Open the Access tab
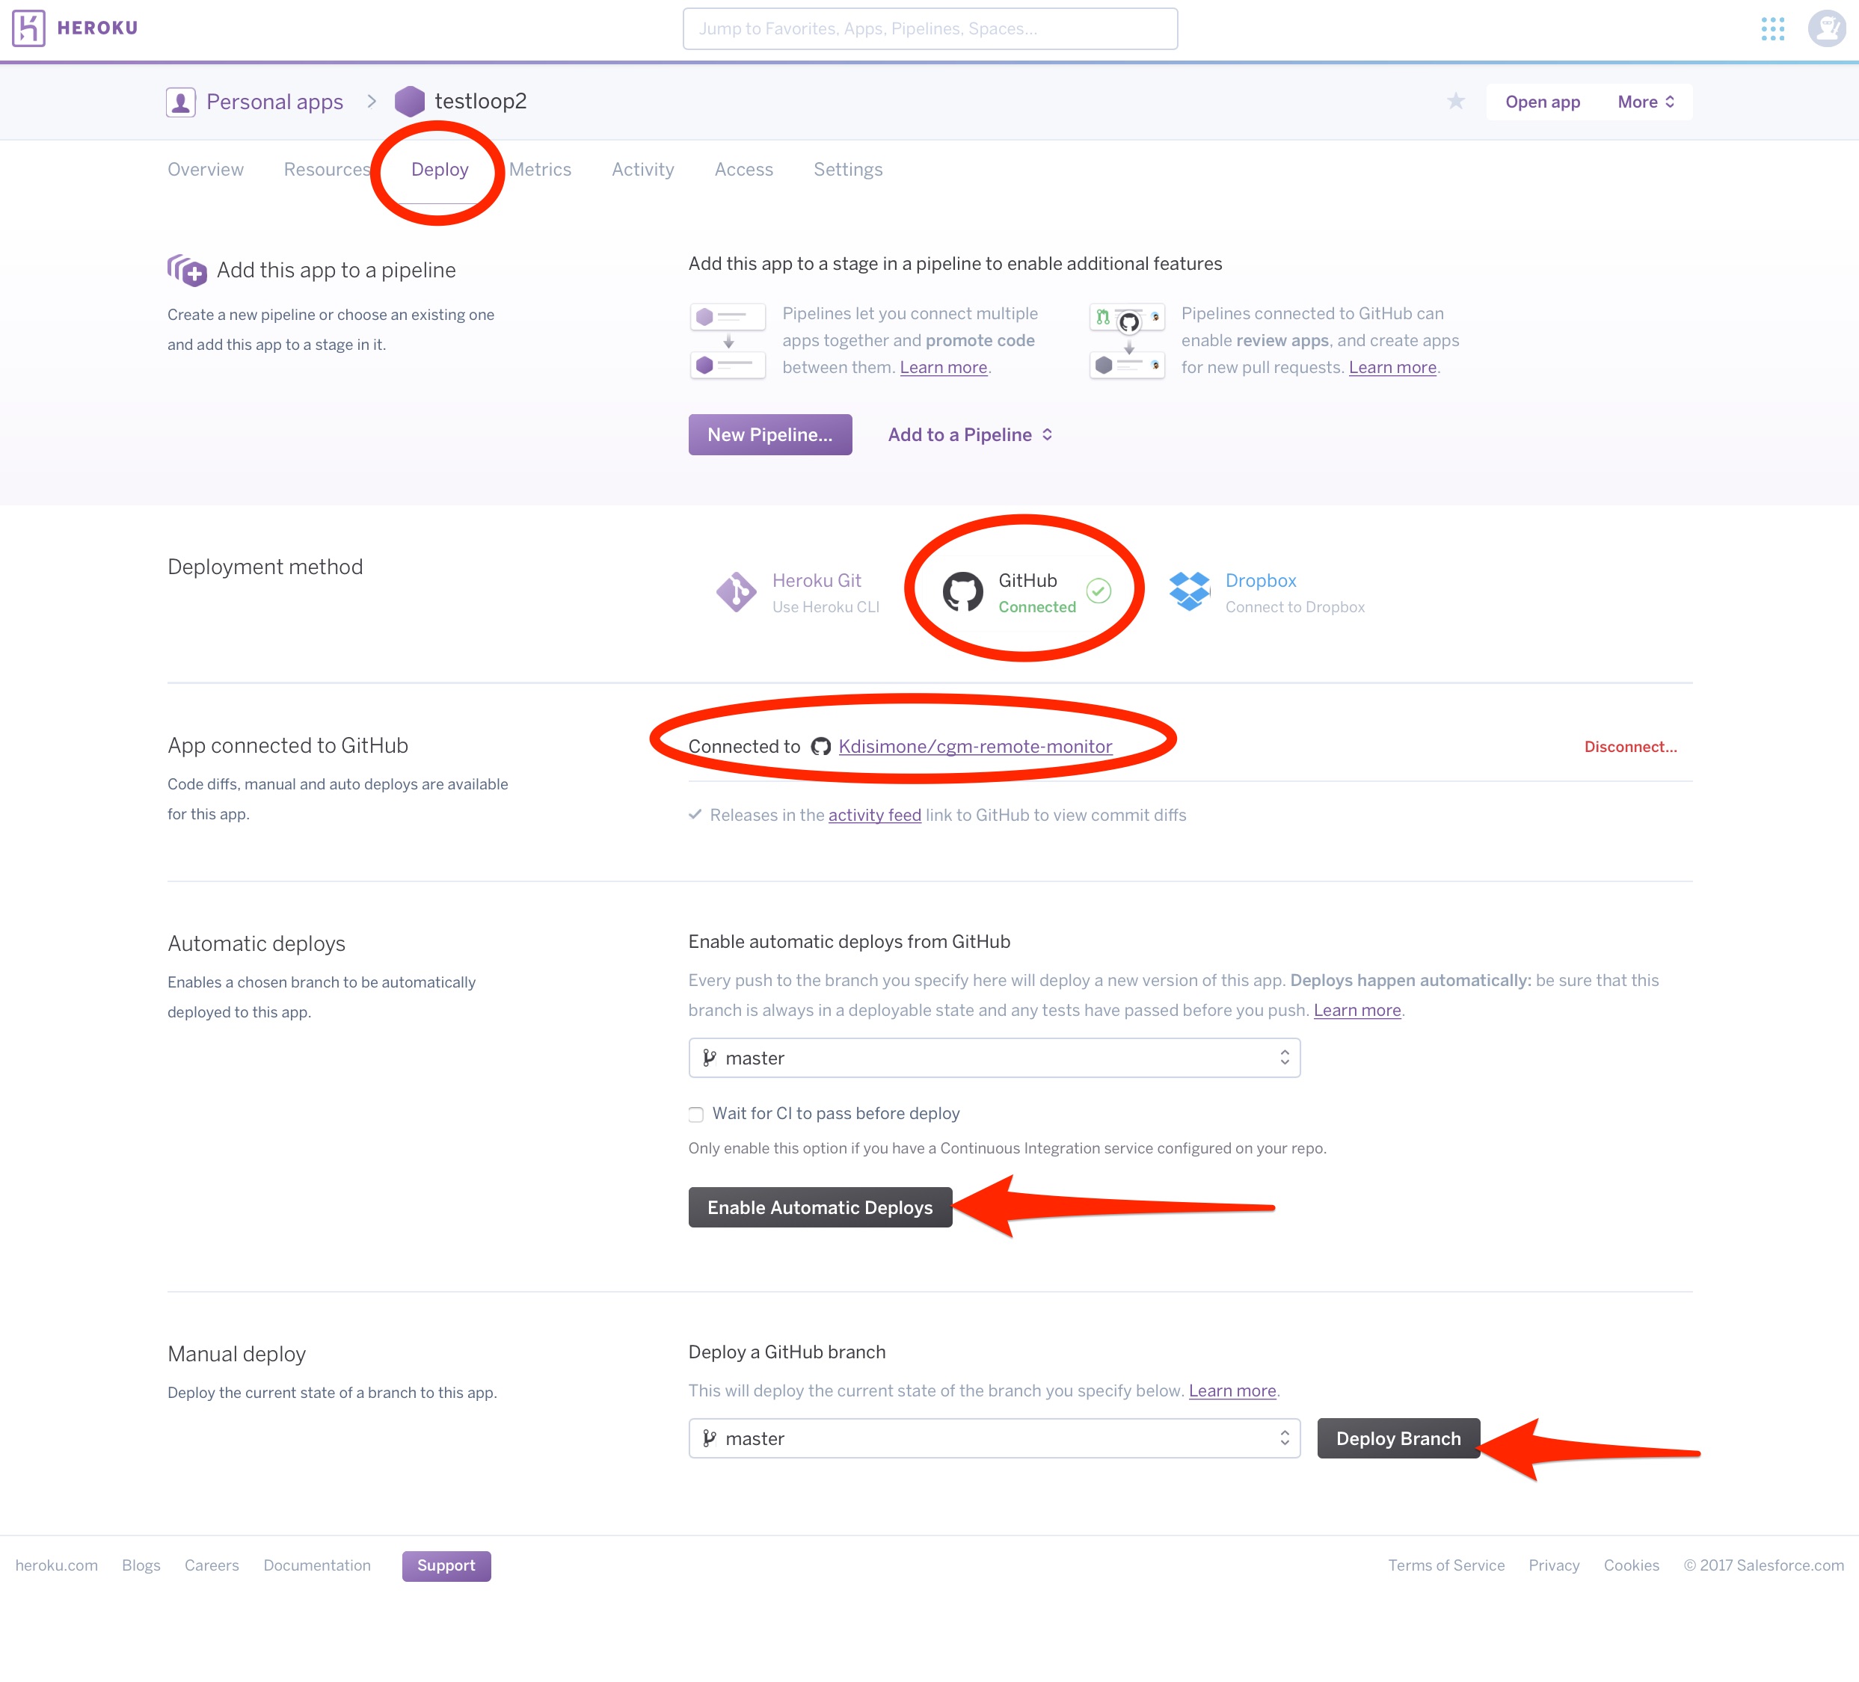This screenshot has height=1682, width=1859. (x=744, y=170)
